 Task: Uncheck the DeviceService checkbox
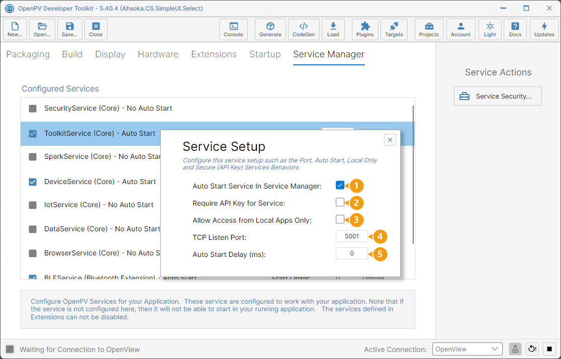click(33, 182)
